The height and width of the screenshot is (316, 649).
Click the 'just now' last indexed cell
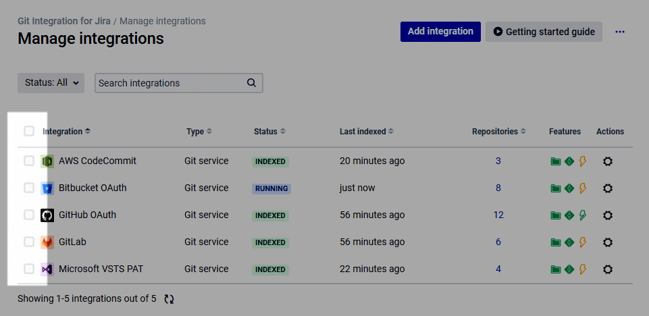[x=357, y=188]
